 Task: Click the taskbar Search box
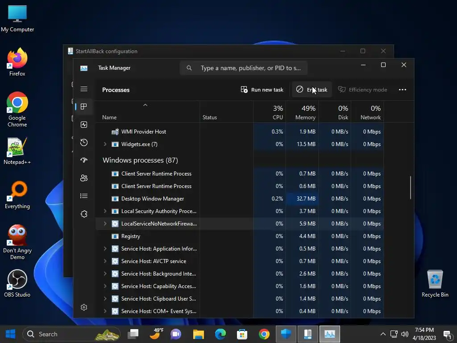(71, 334)
